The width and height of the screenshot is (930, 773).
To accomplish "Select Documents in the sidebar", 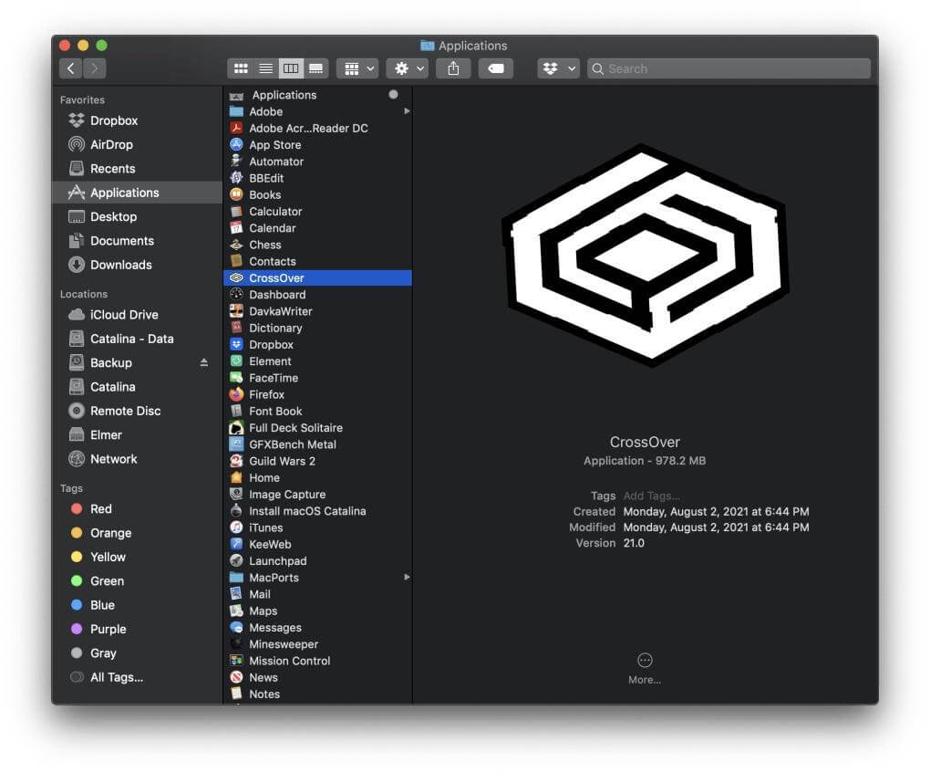I will (138, 240).
